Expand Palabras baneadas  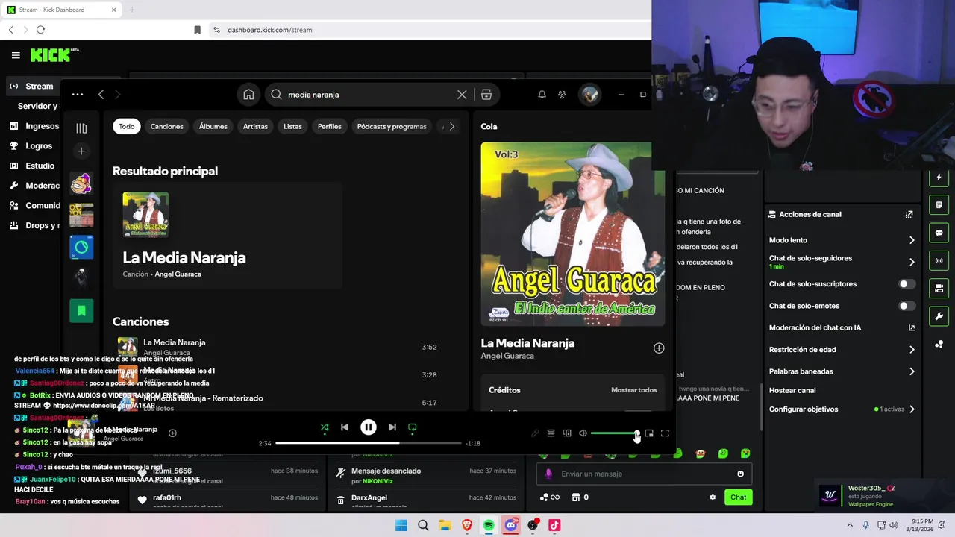[x=842, y=371]
